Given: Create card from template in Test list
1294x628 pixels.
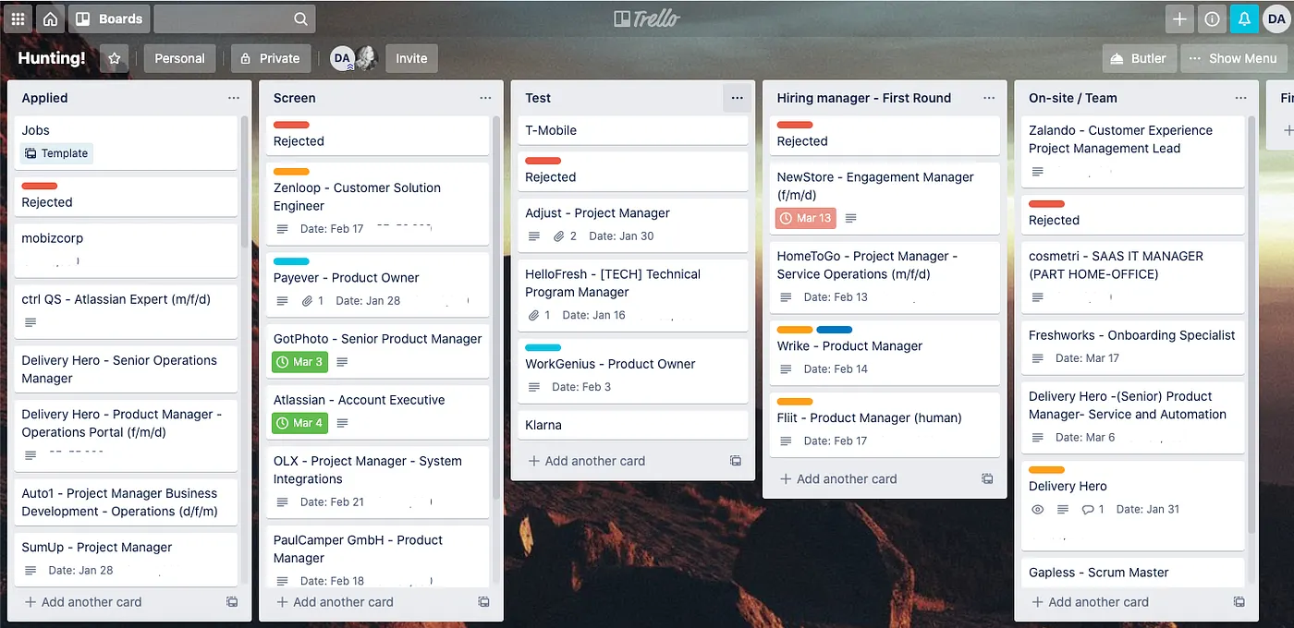Looking at the screenshot, I should click(x=736, y=461).
